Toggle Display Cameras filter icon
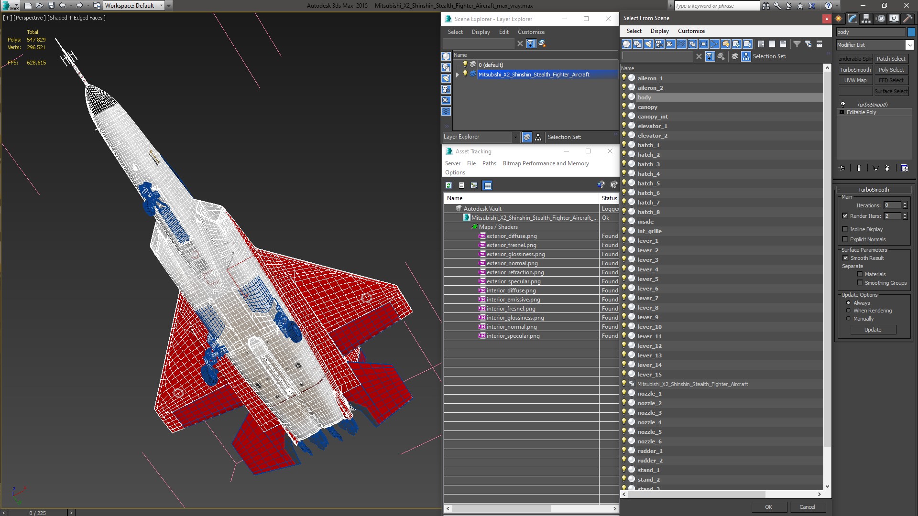This screenshot has height=516, width=918. pyautogui.click(x=659, y=44)
